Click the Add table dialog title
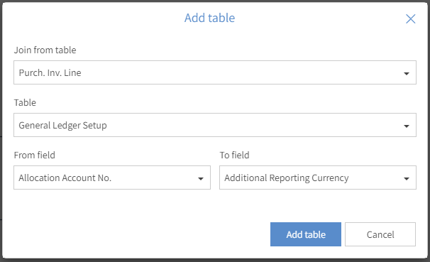430x262 pixels. click(x=209, y=18)
